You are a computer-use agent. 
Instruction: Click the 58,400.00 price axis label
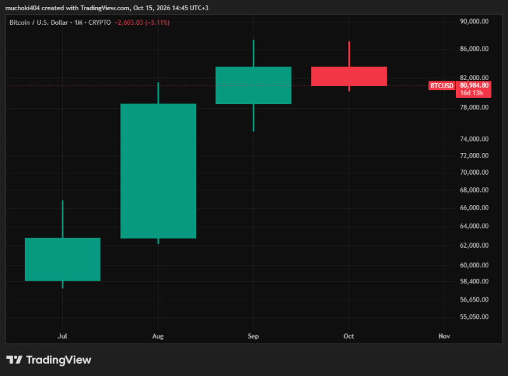474,281
